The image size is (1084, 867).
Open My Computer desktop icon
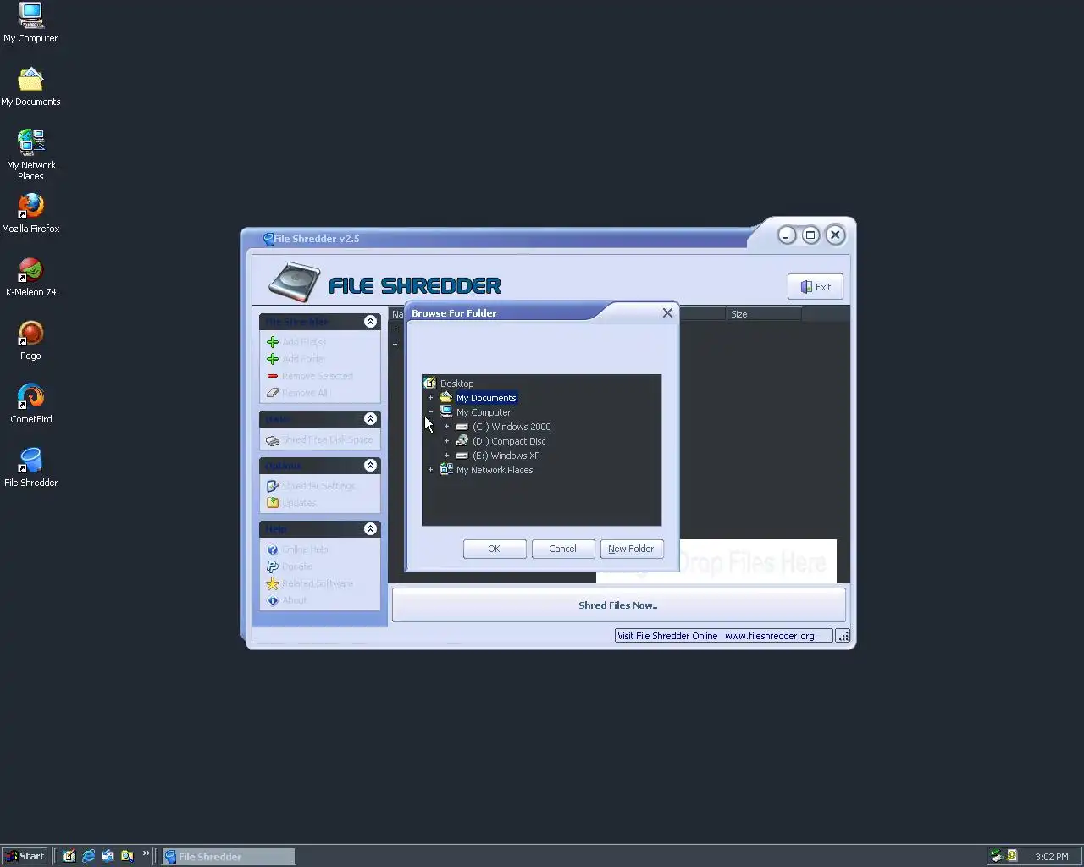pos(30,23)
